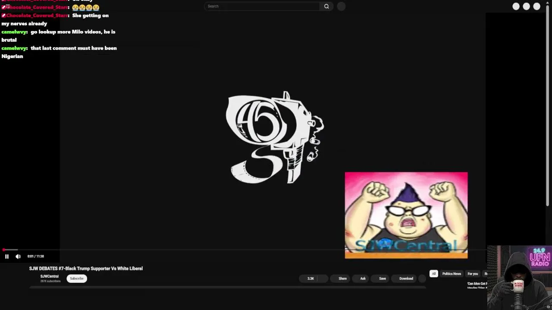Click the '287K subscribers' text
This screenshot has width=552, height=310.
[x=50, y=281]
